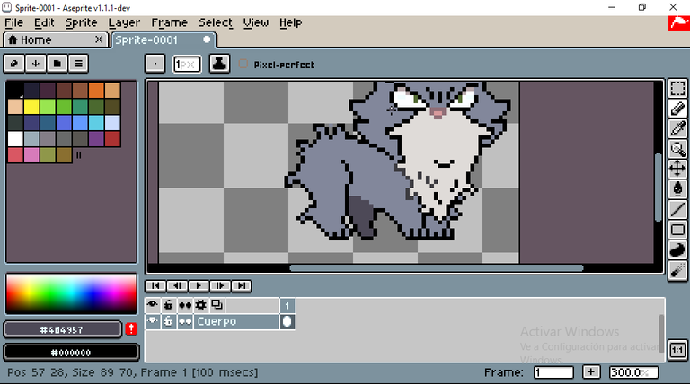Open the Frame menu
This screenshot has width=690, height=384.
tap(170, 22)
